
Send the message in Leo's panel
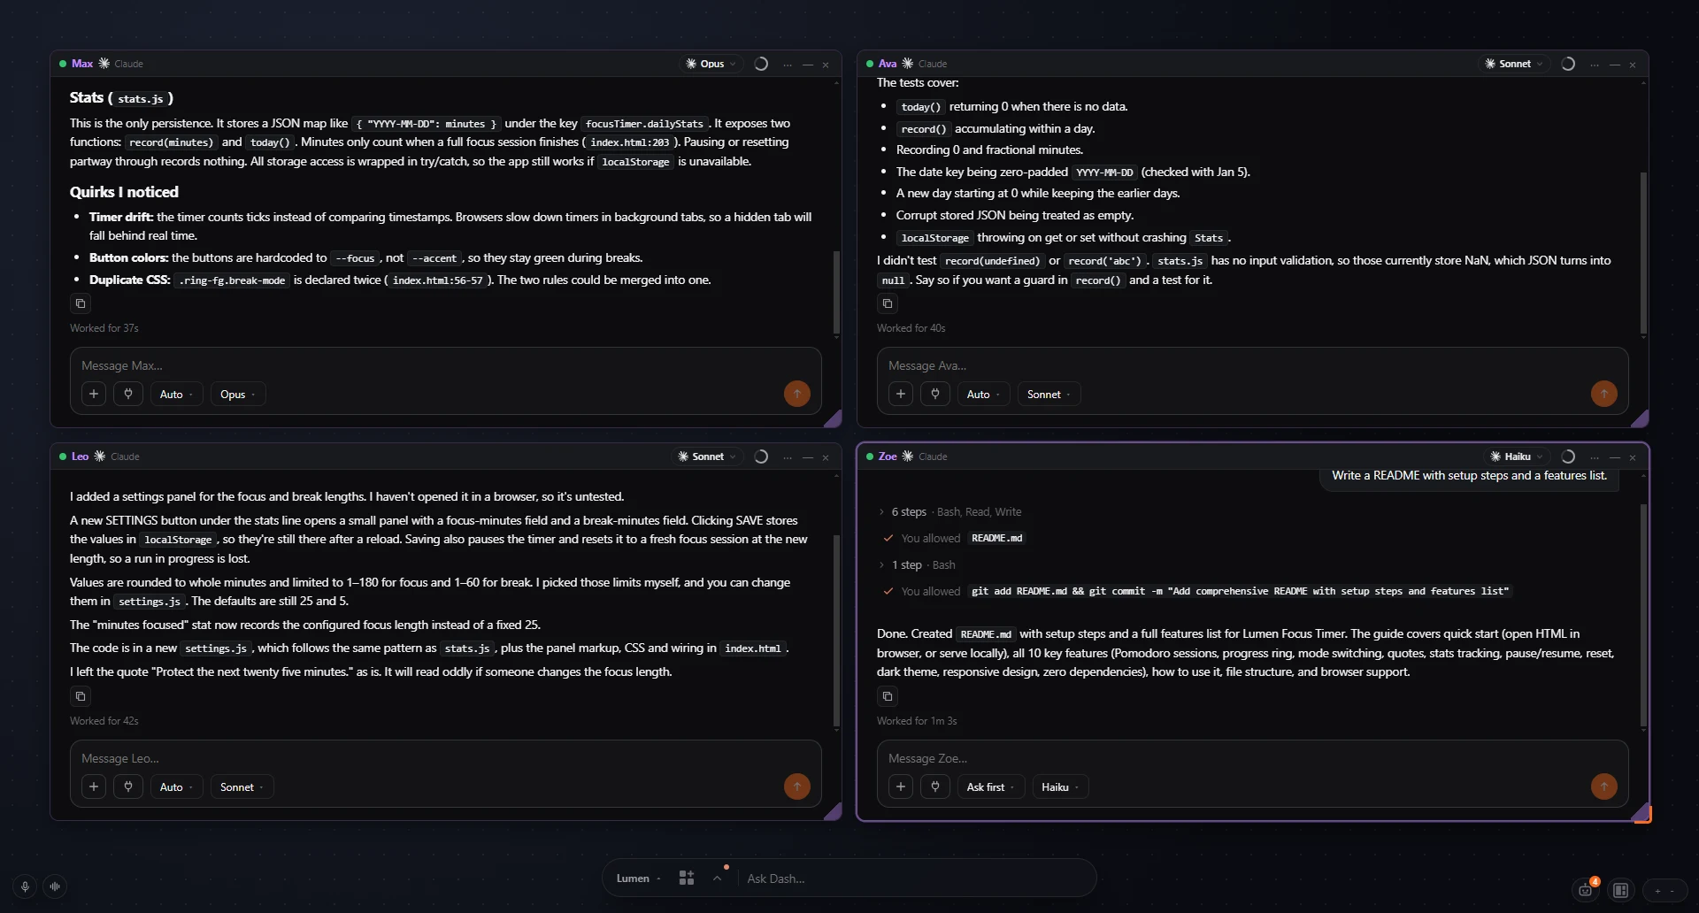click(x=797, y=786)
